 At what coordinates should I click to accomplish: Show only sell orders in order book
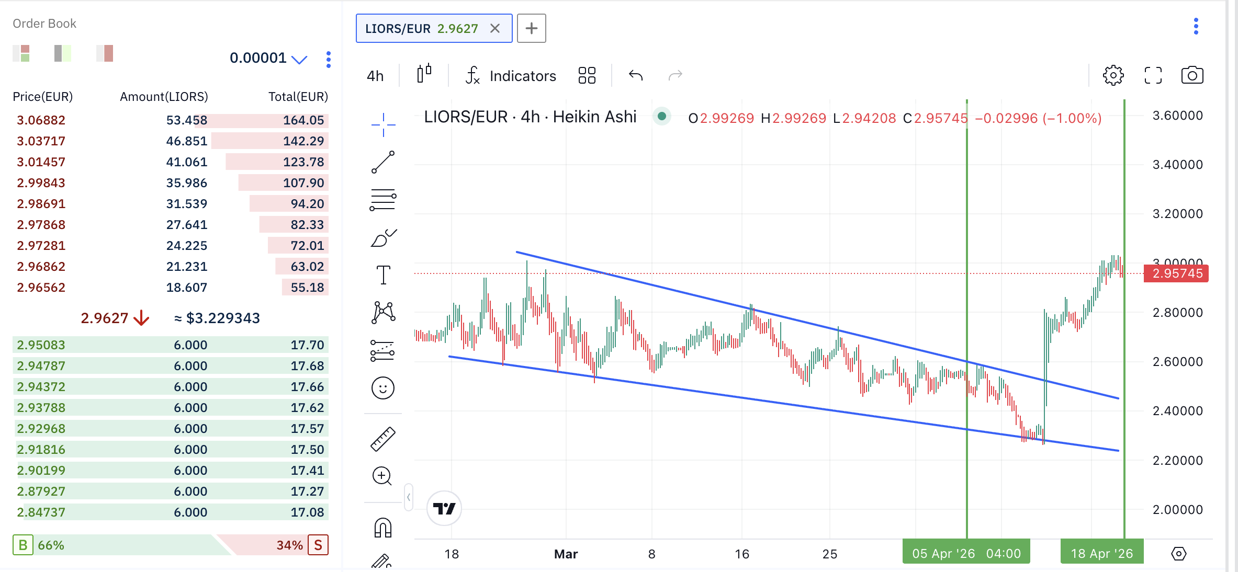105,53
